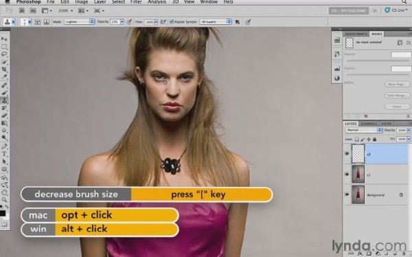
Task: Toggle Quick Mask mode icon
Action: [4, 225]
